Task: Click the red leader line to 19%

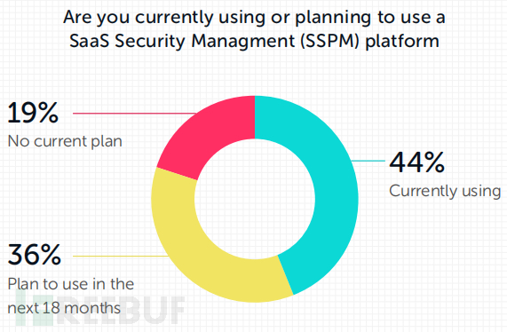Action: 134,113
